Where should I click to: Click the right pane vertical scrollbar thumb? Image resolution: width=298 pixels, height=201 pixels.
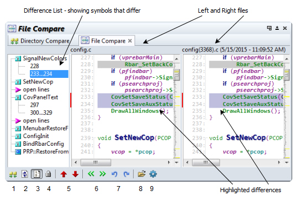point(286,75)
